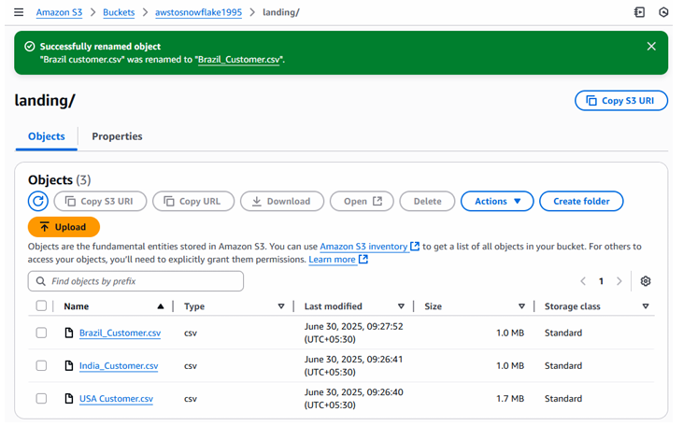This screenshot has height=440, width=683.
Task: Click the CloudShell icon in top bar
Action: coord(639,12)
